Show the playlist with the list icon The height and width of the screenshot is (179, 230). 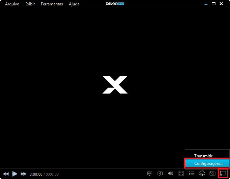pos(191,174)
